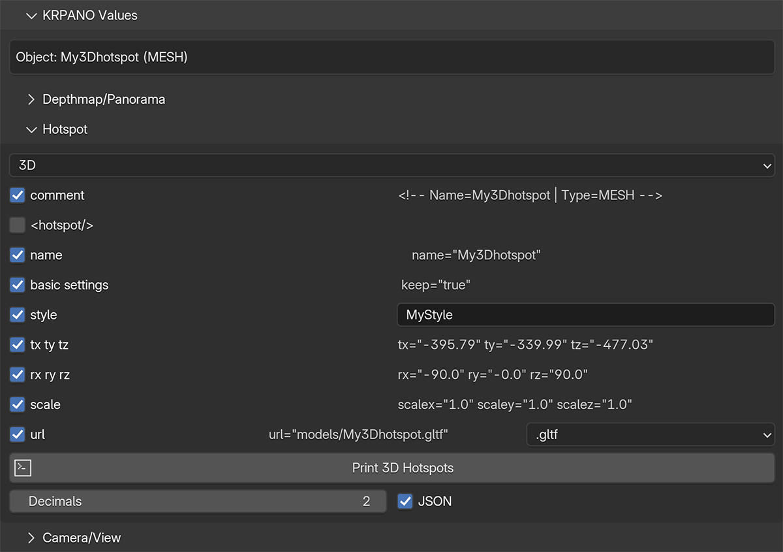This screenshot has height=552, width=783.
Task: Disable the tx ty tz checkbox
Action: click(x=18, y=345)
